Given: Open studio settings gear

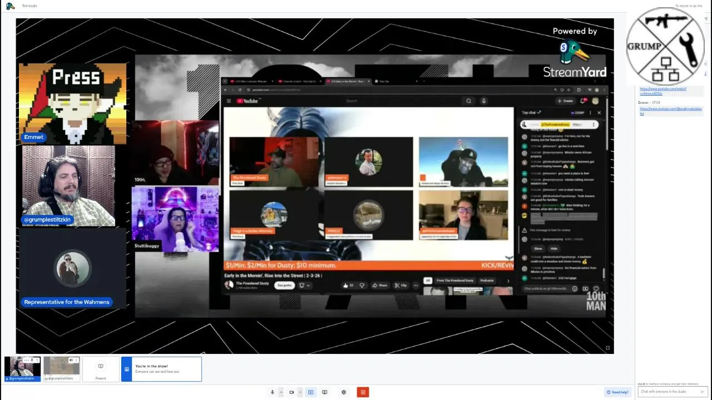Looking at the screenshot, I should [344, 392].
